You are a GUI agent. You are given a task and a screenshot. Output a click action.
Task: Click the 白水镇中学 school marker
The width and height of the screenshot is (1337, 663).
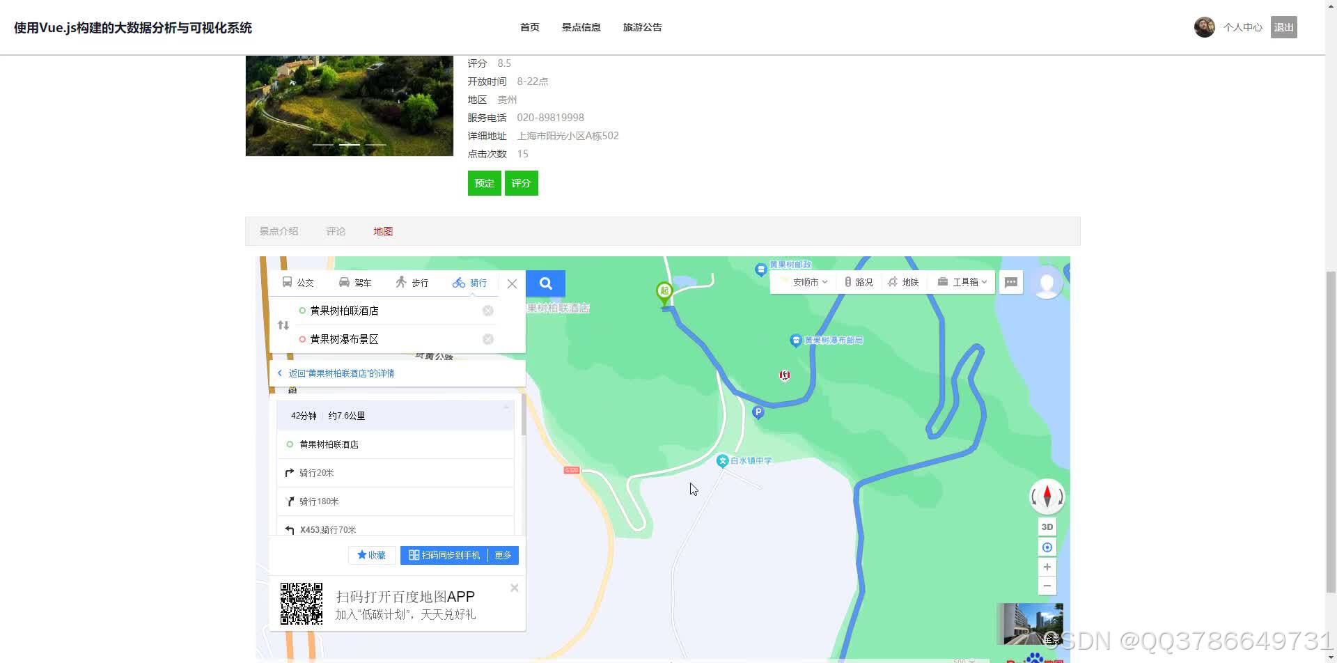click(x=723, y=461)
